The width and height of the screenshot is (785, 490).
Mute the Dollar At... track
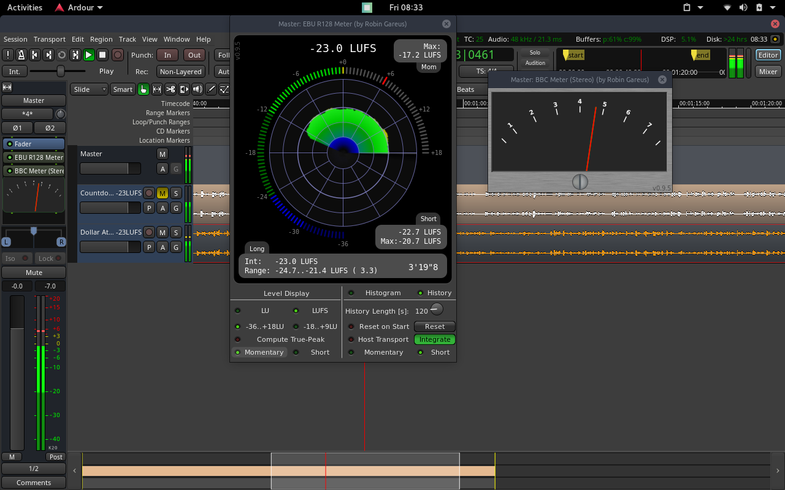(x=162, y=232)
